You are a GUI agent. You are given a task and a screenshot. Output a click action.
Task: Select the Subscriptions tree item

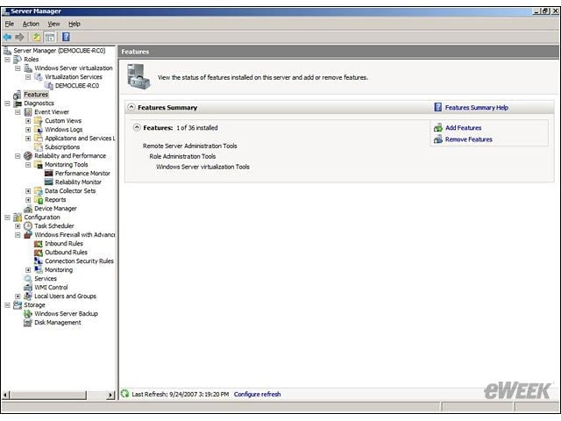pyautogui.click(x=62, y=147)
